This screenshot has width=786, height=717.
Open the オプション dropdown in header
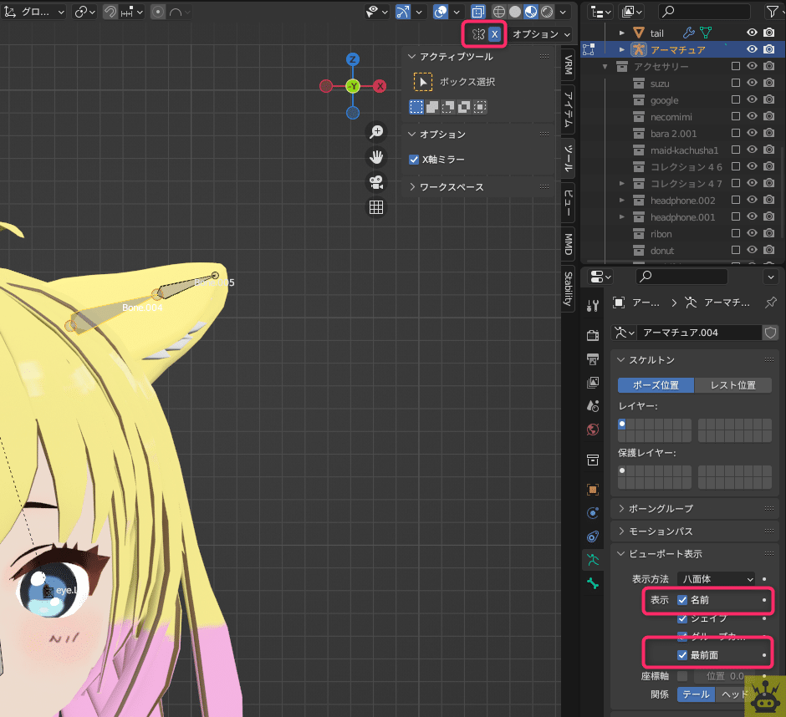(x=541, y=34)
